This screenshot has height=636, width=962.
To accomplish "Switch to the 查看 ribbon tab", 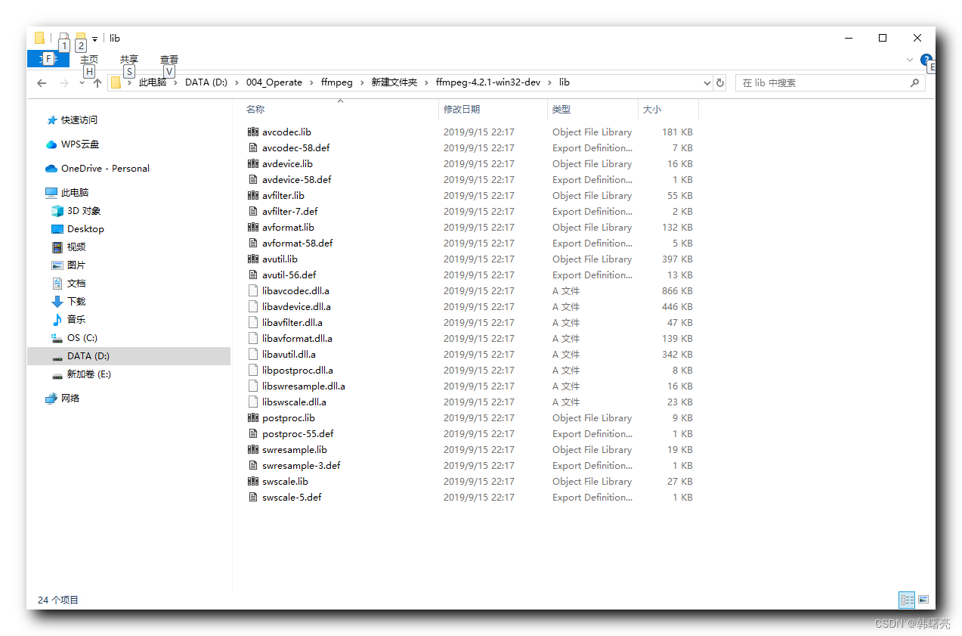I will pyautogui.click(x=169, y=59).
